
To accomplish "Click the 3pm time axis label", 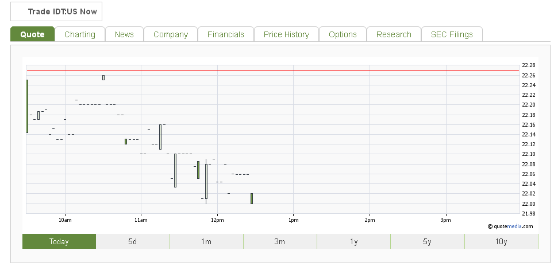I will coord(445,220).
